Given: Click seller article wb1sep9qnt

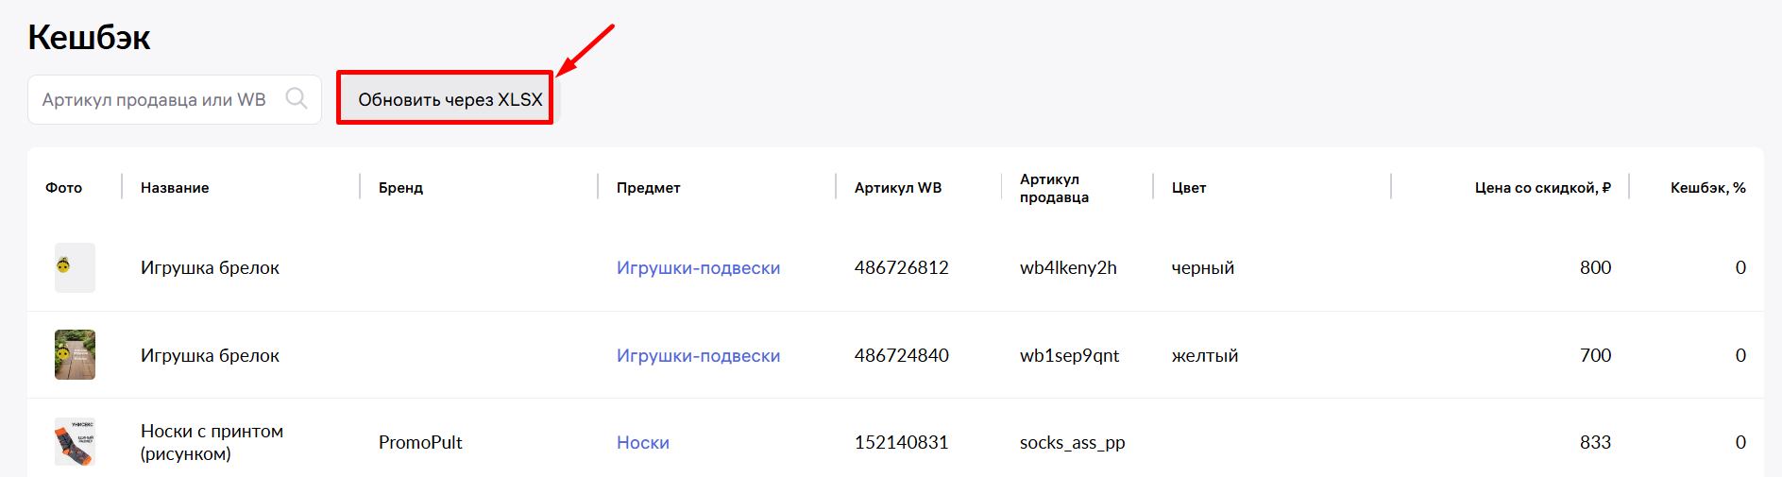Looking at the screenshot, I should 1069,356.
